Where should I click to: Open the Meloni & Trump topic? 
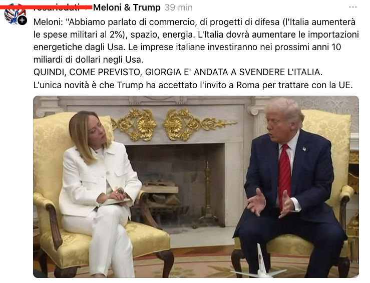(x=127, y=8)
